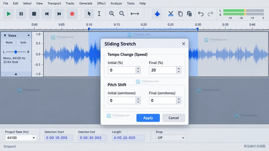The width and height of the screenshot is (269, 151).
Task: Decrease the Pitch Shift Final semitones value
Action: (179, 102)
